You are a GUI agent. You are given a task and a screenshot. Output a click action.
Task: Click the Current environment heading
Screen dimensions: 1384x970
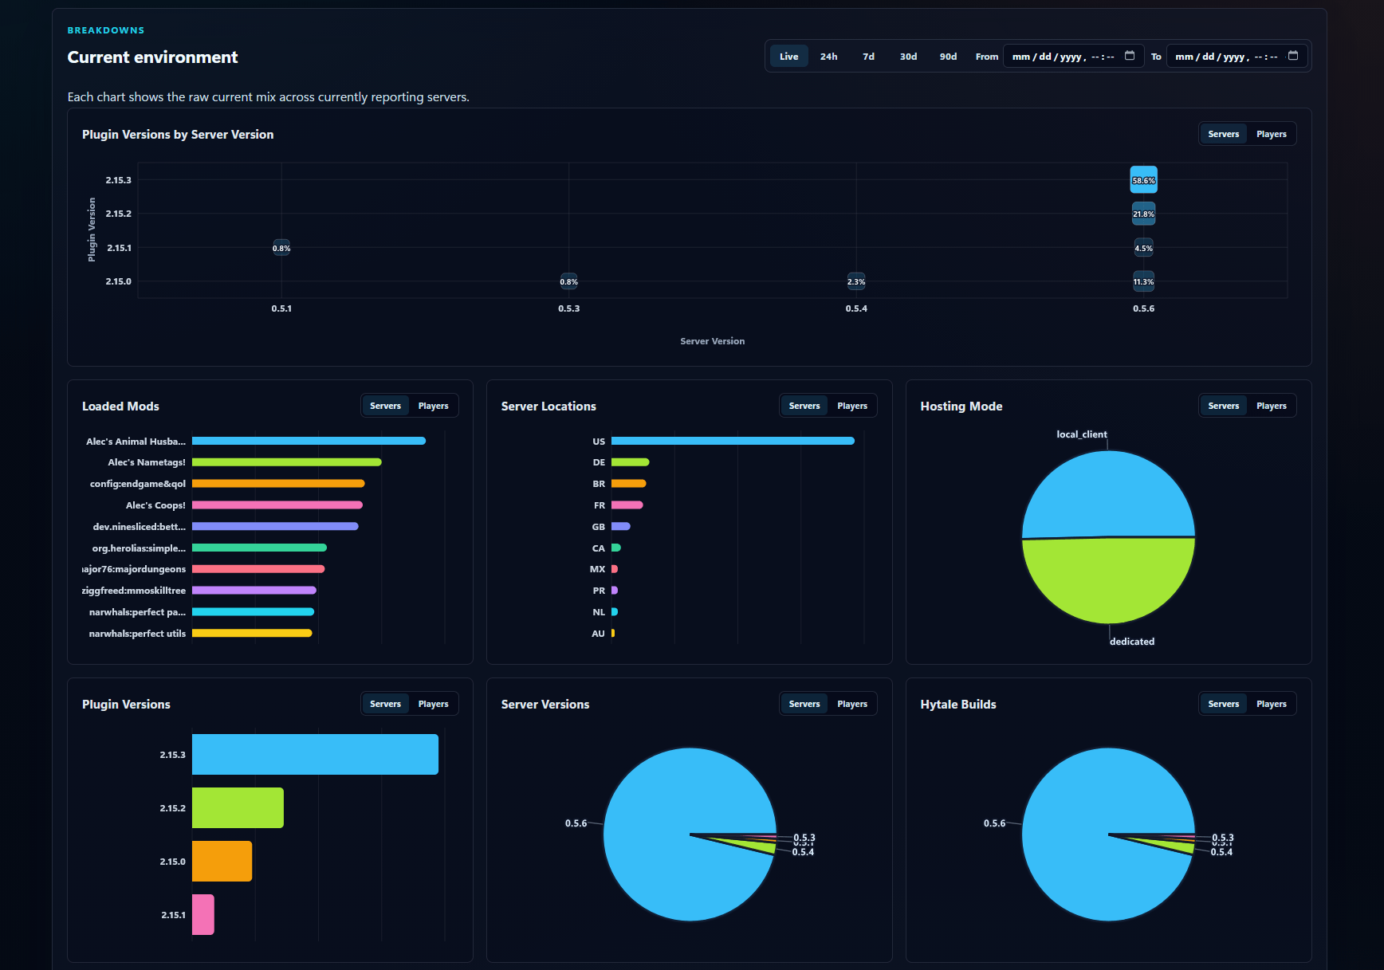coord(152,57)
